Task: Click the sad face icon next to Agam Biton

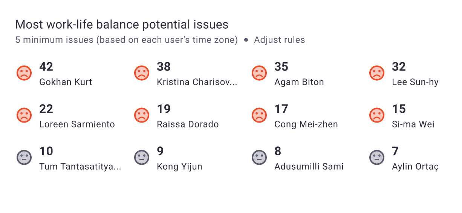Action: coord(259,73)
